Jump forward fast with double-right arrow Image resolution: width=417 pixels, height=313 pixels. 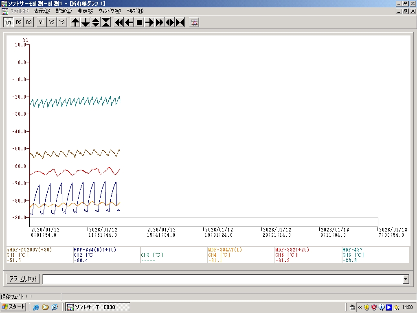pos(160,22)
